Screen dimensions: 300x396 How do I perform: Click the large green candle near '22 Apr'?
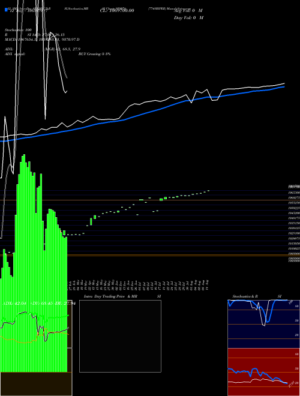point(91,221)
